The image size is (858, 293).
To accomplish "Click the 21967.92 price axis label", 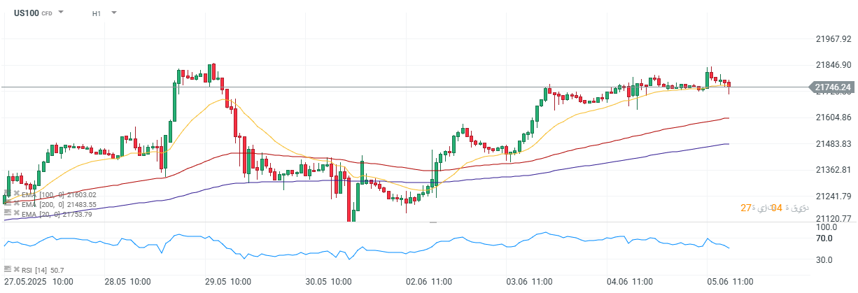I will 833,38.
